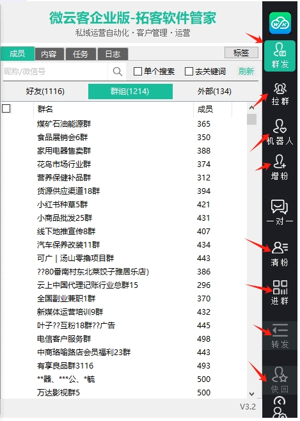
Task: Switch to the 日志 tab
Action: (x=113, y=54)
